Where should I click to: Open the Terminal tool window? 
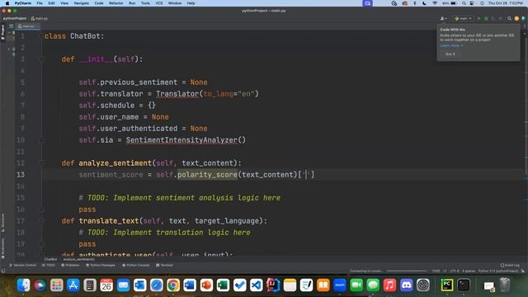[164, 266]
